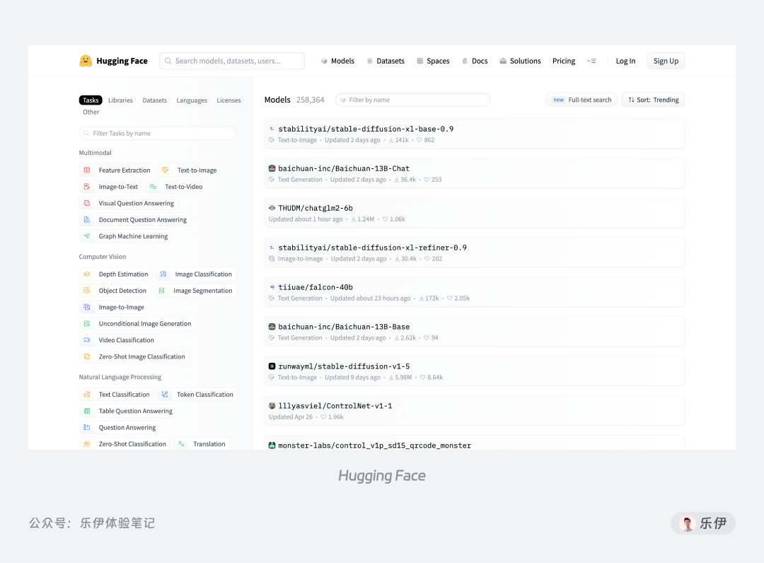Switch to the Tasks filter tab
The height and width of the screenshot is (563, 764).
pos(91,100)
